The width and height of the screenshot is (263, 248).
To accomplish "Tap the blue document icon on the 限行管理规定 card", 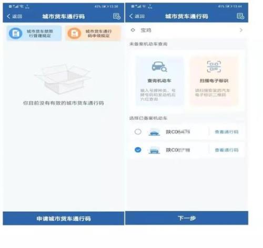I will pos(15,34).
